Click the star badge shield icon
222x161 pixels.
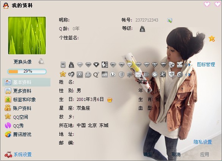(x=171, y=74)
